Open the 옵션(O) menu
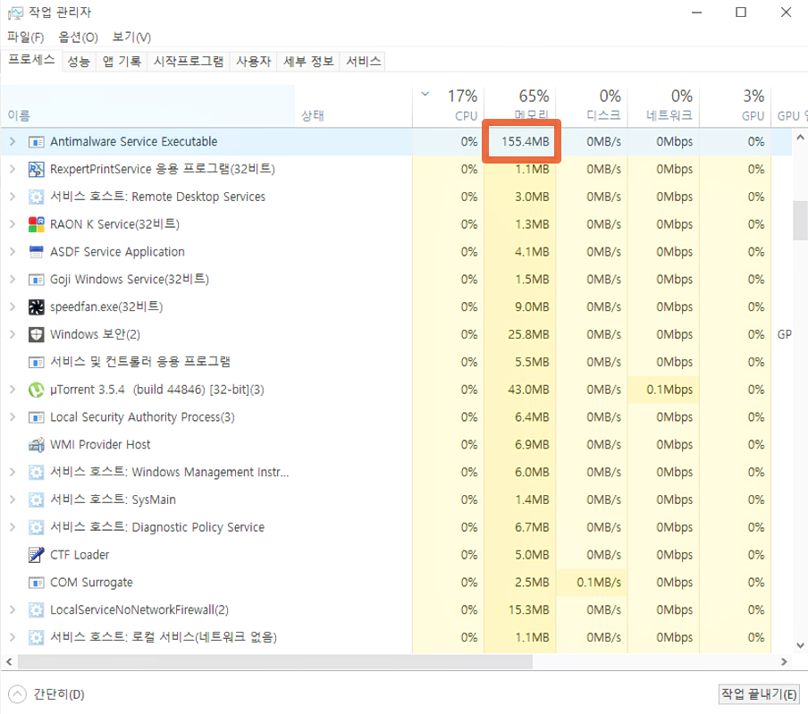The height and width of the screenshot is (714, 808). click(78, 38)
